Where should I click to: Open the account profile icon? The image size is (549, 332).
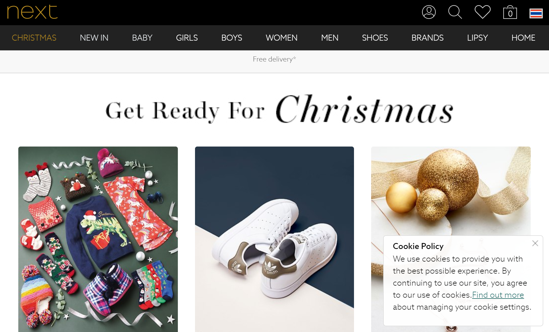429,12
